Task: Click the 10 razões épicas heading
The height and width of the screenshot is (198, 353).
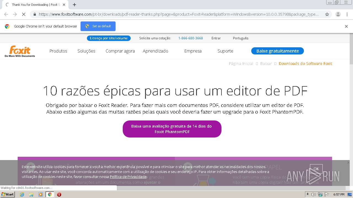Action: pos(175,91)
